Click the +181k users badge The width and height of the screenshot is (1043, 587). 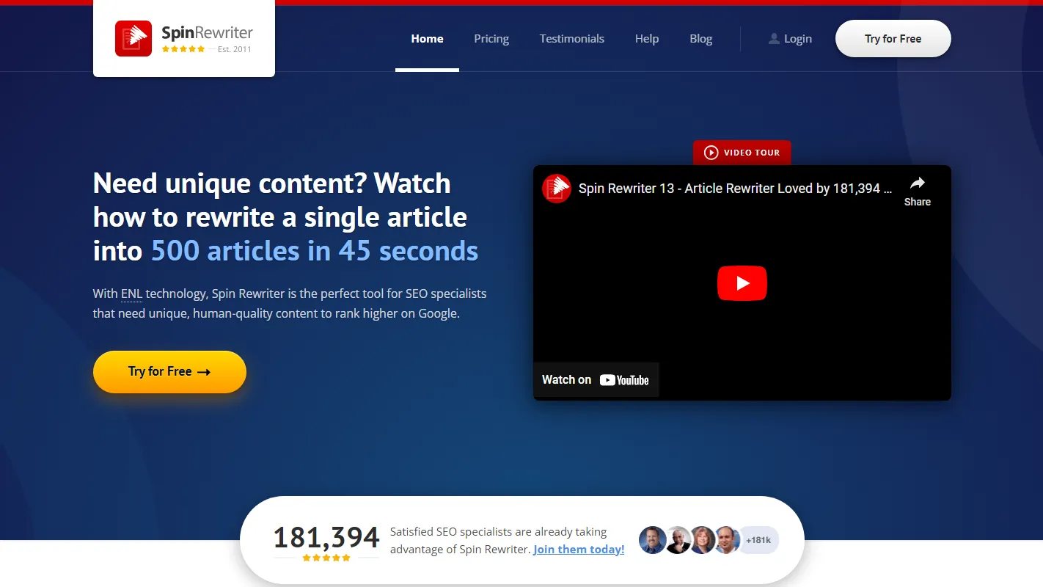(x=758, y=540)
